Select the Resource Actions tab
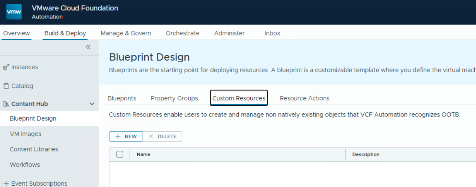The height and width of the screenshot is (187, 476). click(304, 98)
